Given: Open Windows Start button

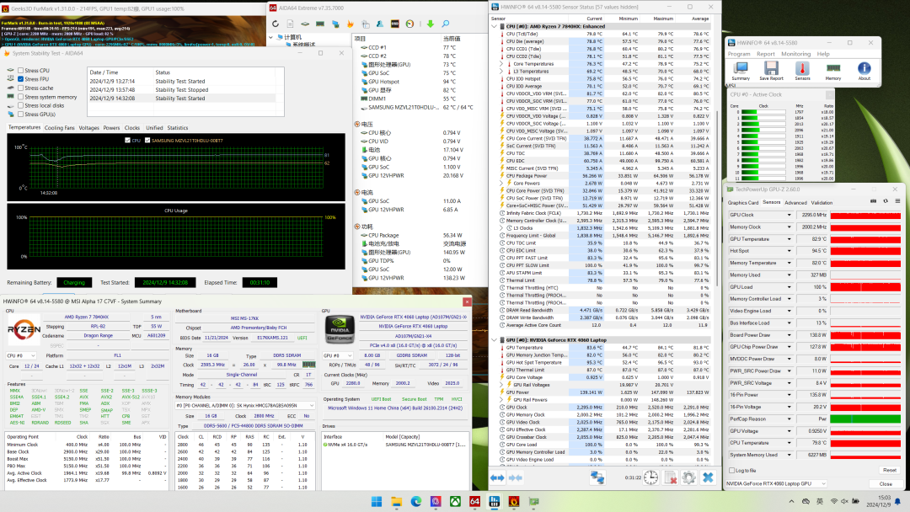Looking at the screenshot, I should pos(376,502).
